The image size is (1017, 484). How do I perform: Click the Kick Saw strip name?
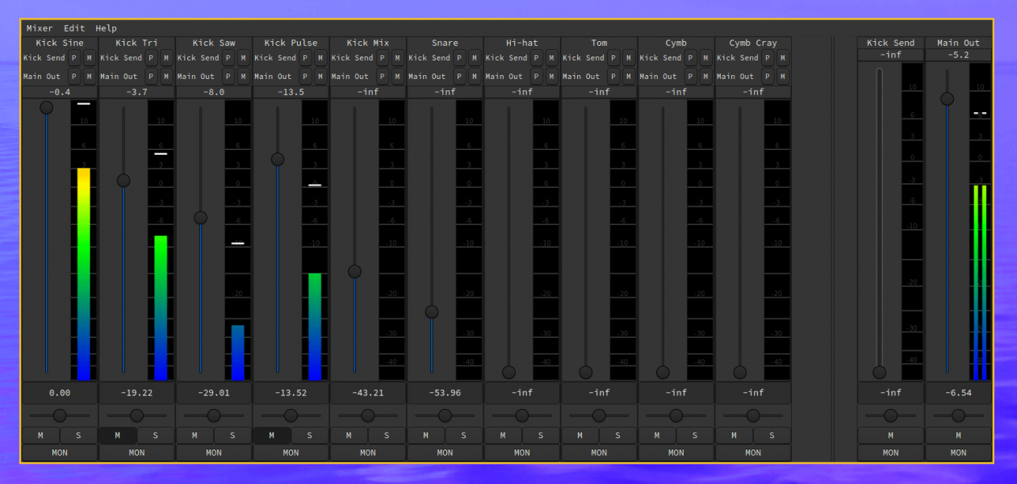[214, 43]
